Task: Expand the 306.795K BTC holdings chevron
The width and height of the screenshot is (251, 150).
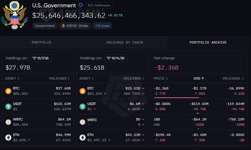Action: (x=143, y=94)
